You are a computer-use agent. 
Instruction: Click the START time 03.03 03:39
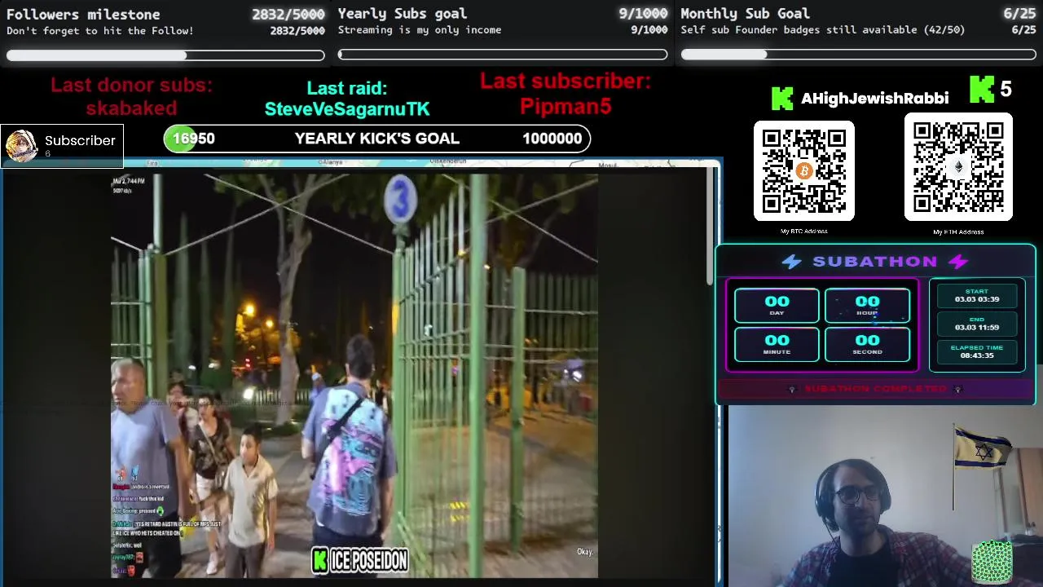(x=977, y=299)
